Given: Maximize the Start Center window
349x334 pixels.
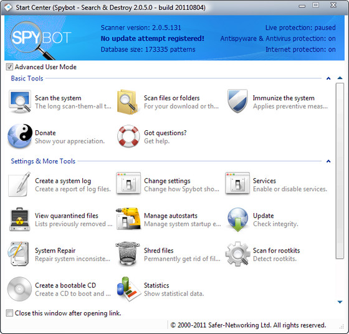Looking at the screenshot, I should click(315, 5).
